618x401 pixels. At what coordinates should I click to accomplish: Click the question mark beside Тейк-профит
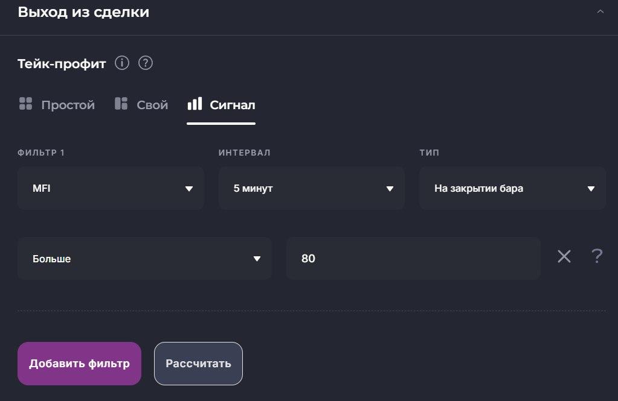point(145,63)
